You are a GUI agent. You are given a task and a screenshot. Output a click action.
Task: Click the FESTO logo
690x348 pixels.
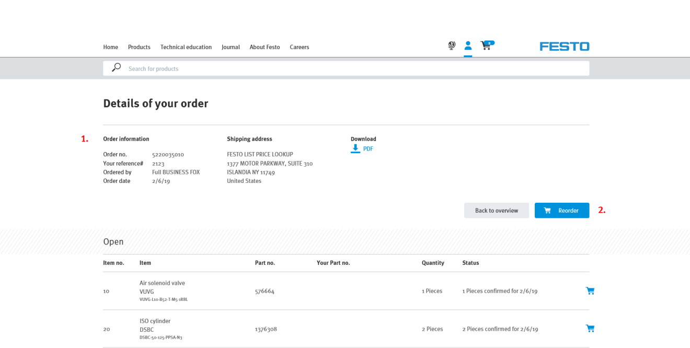(x=564, y=46)
